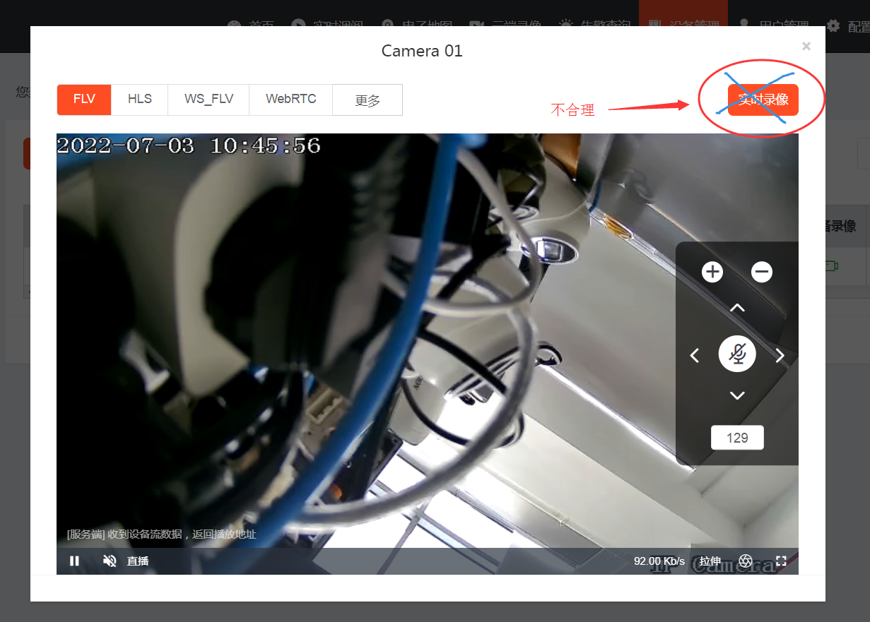The height and width of the screenshot is (622, 870).
Task: Switch to the WebRTC tab
Action: 290,100
